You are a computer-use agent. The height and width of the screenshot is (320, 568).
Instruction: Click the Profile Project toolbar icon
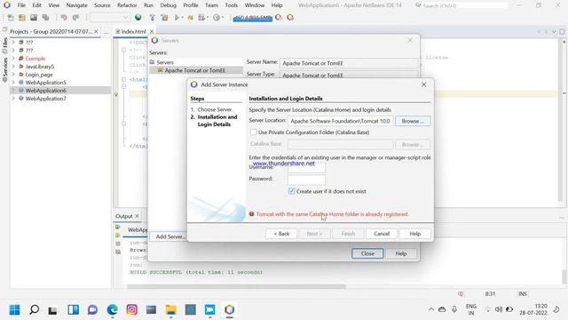[217, 18]
